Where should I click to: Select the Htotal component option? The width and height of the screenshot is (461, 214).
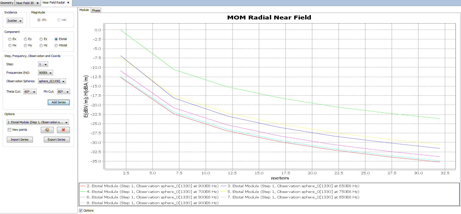coord(56,45)
